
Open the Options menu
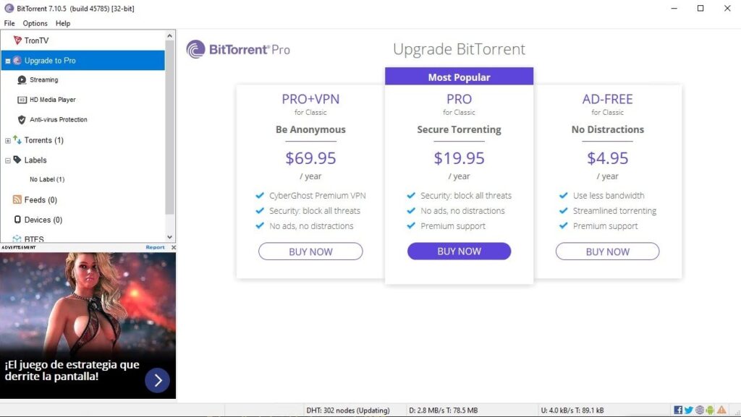pyautogui.click(x=34, y=23)
